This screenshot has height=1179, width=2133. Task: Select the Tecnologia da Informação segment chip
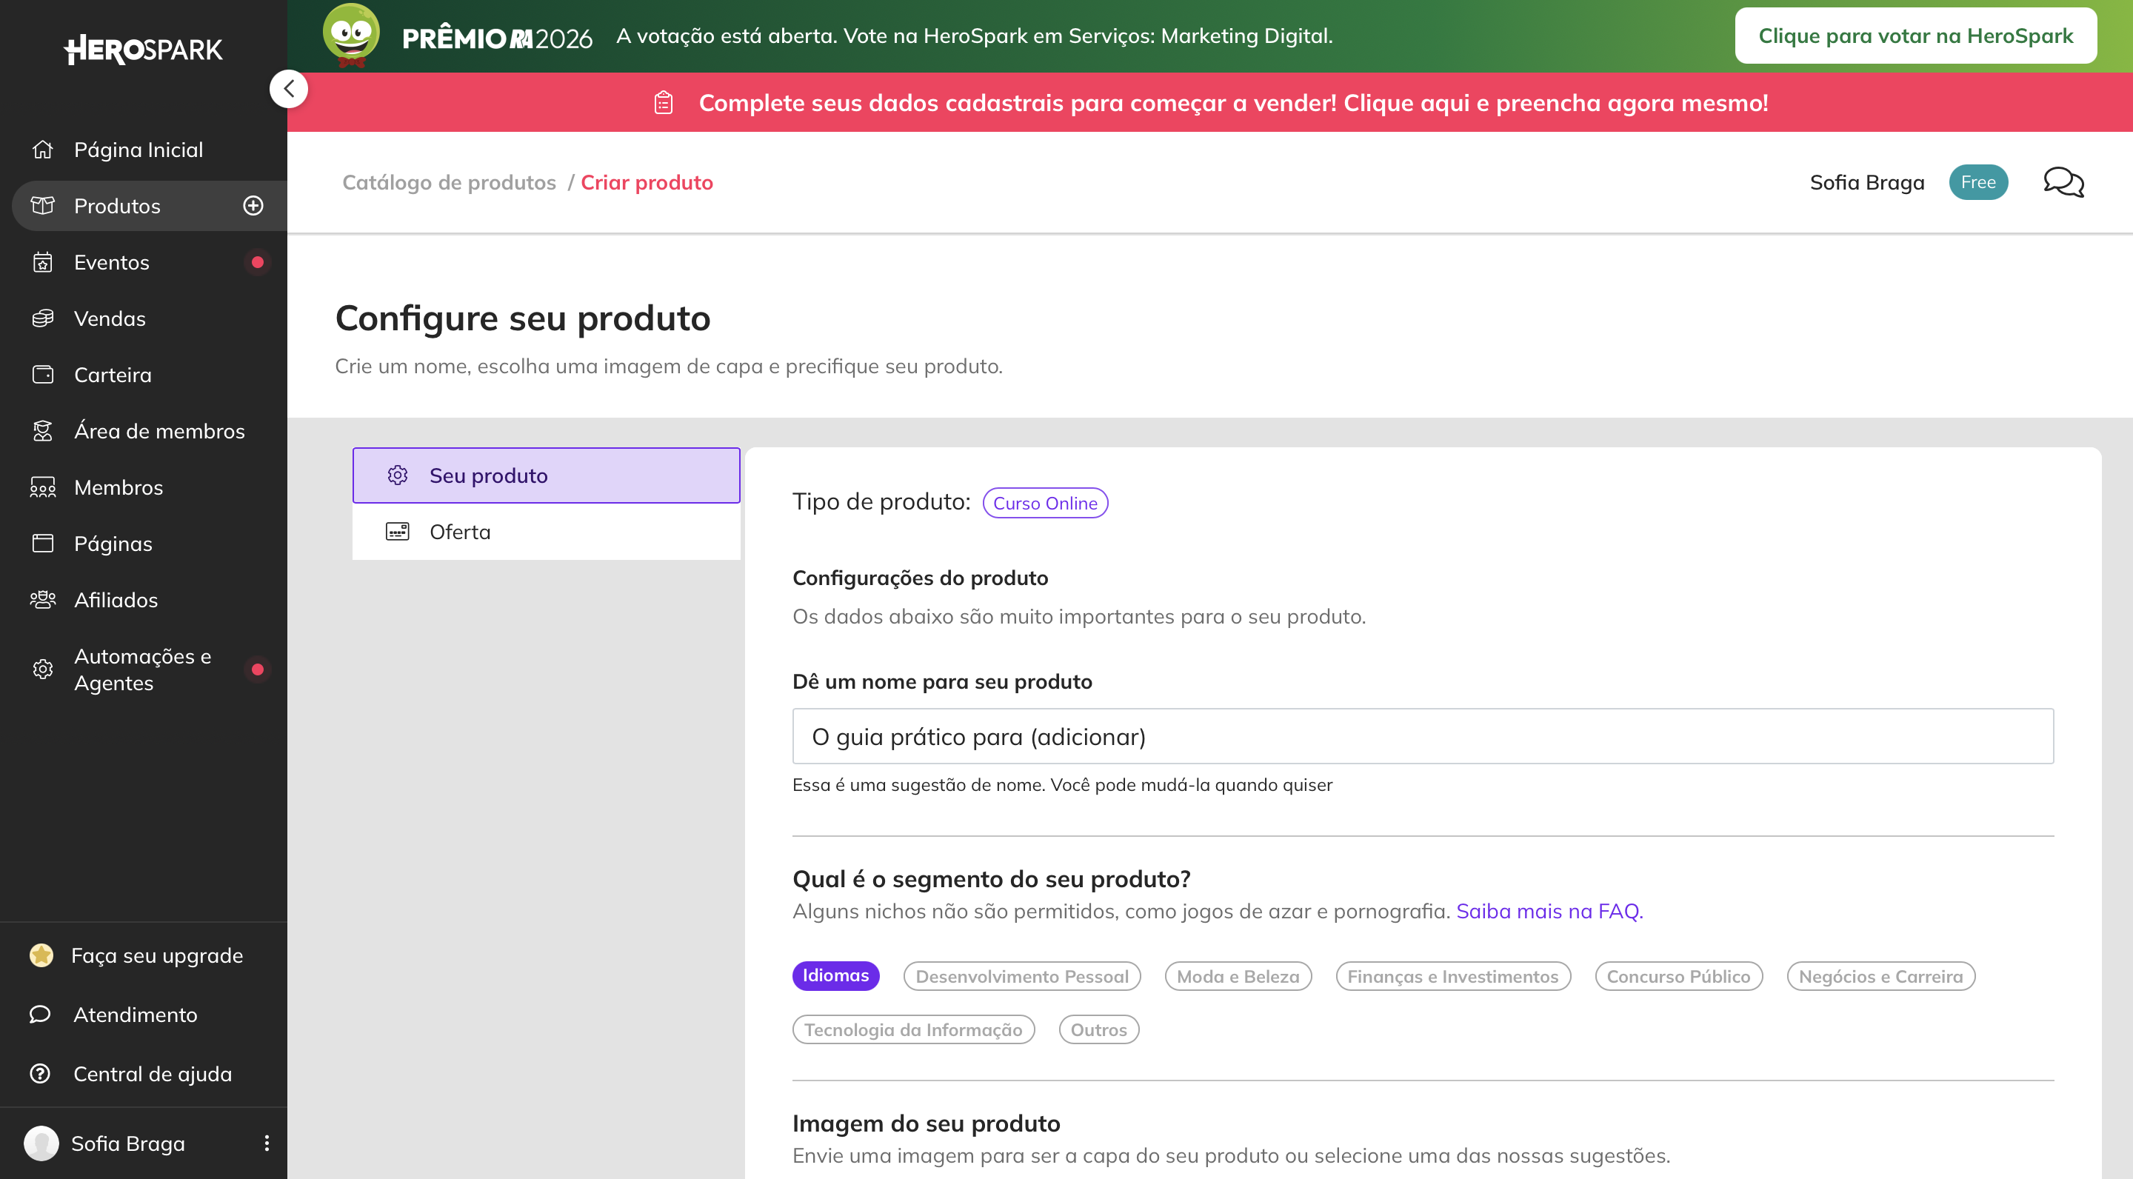tap(913, 1030)
